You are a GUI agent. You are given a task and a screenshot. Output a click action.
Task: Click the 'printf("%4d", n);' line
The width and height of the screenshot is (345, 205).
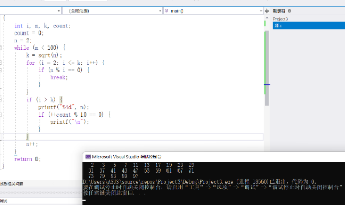[x=63, y=107]
